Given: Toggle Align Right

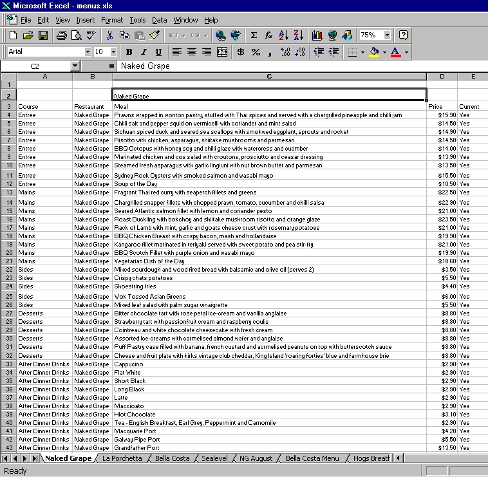Looking at the screenshot, I should pyautogui.click(x=207, y=52).
